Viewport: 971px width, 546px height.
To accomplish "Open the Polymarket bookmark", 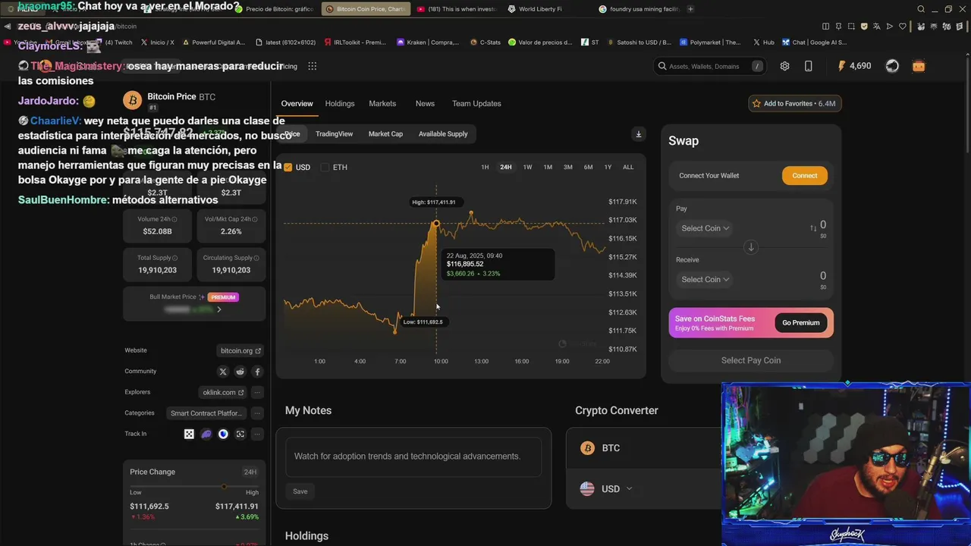I will [x=710, y=42].
